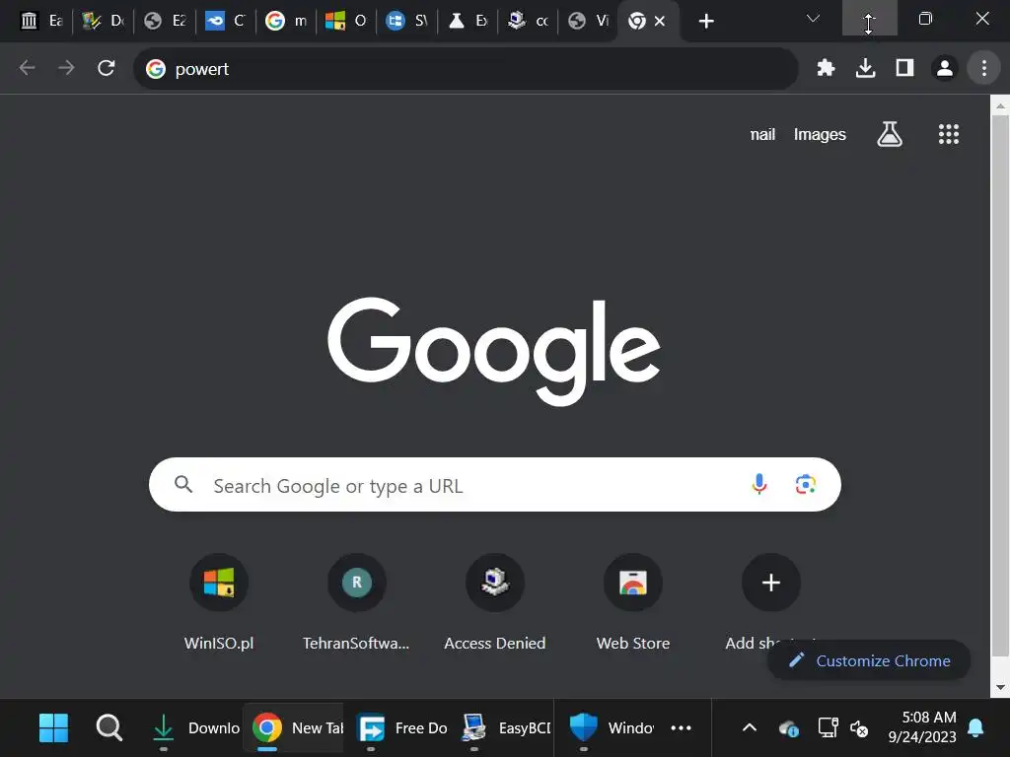The height and width of the screenshot is (757, 1010).
Task: Reload the current page
Action: [x=107, y=68]
